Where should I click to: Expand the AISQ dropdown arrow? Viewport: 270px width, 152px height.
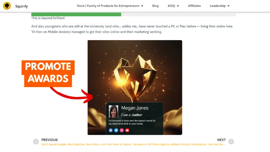178,6
